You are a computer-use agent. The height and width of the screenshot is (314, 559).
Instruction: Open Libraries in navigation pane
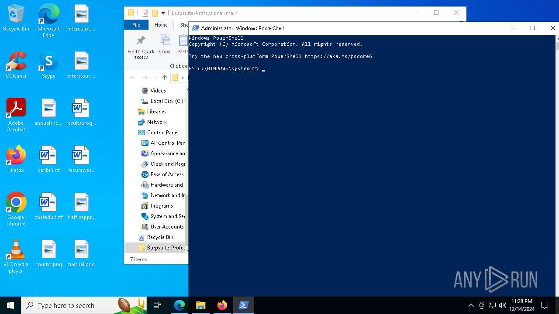pos(156,112)
